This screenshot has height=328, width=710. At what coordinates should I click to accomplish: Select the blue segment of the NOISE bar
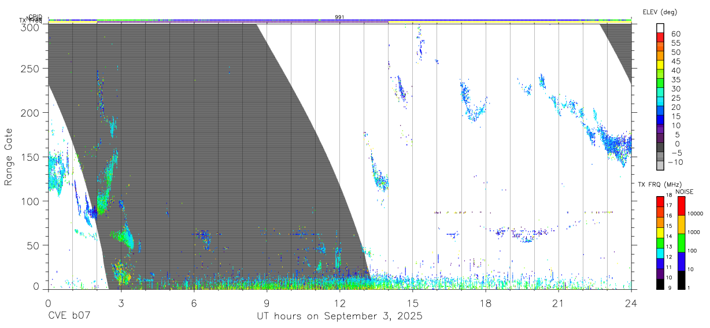pos(681,261)
